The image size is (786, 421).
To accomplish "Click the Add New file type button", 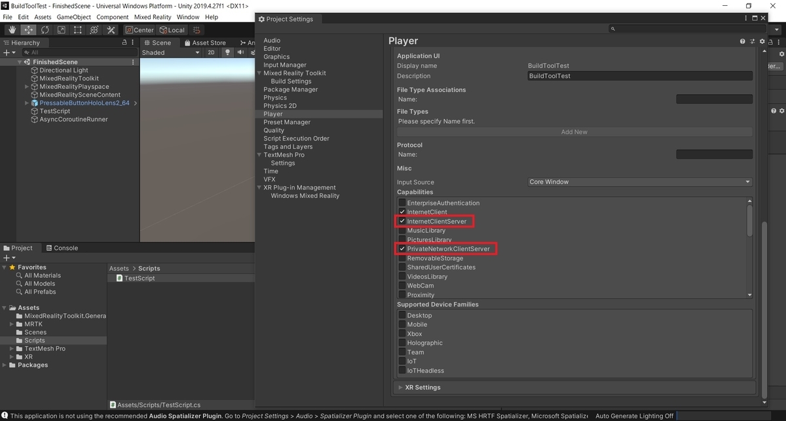I will click(574, 132).
